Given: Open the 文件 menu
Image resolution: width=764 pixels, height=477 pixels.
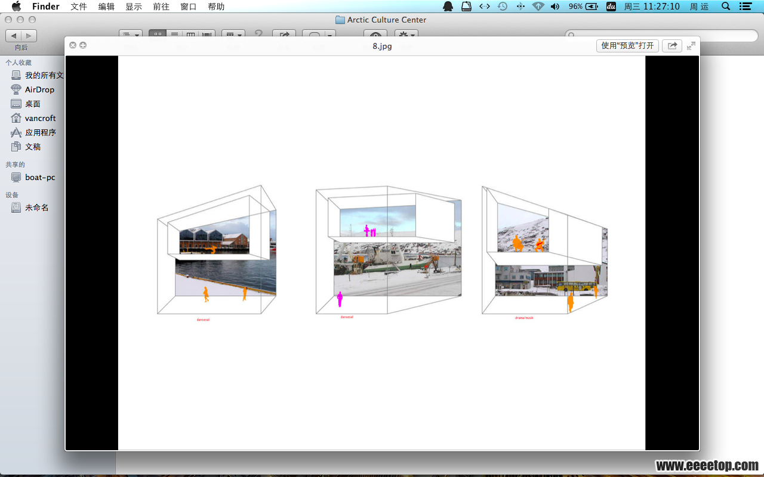Looking at the screenshot, I should coord(79,7).
